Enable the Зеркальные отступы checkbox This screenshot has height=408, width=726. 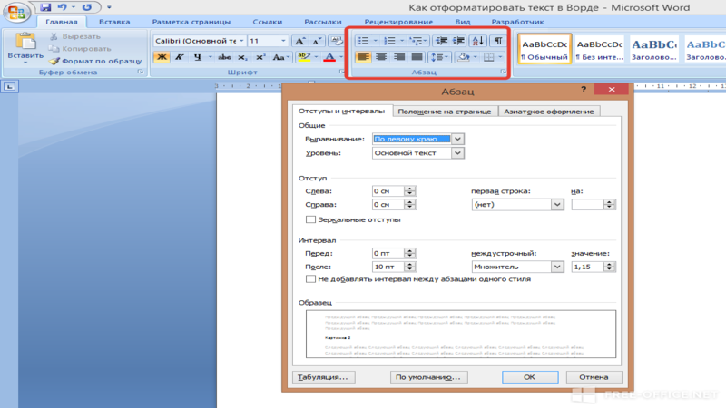click(x=310, y=219)
